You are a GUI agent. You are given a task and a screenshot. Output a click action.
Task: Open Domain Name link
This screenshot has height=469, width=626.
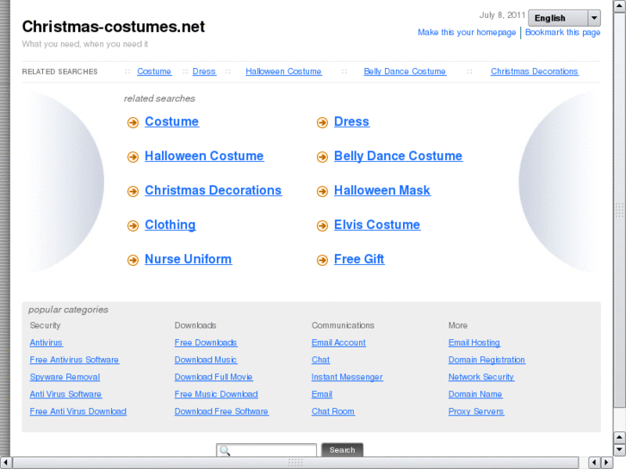tap(475, 394)
